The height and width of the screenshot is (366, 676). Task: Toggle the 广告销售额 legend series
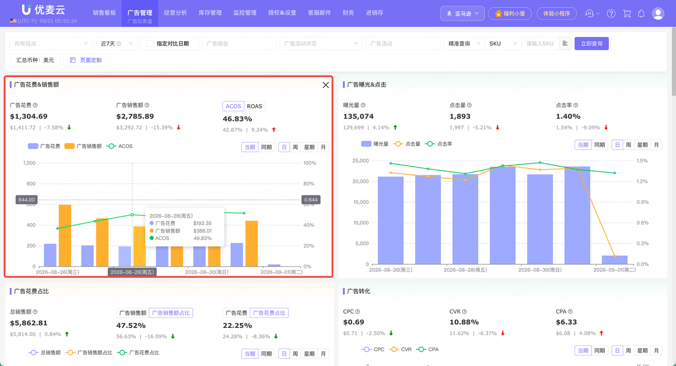(83, 146)
